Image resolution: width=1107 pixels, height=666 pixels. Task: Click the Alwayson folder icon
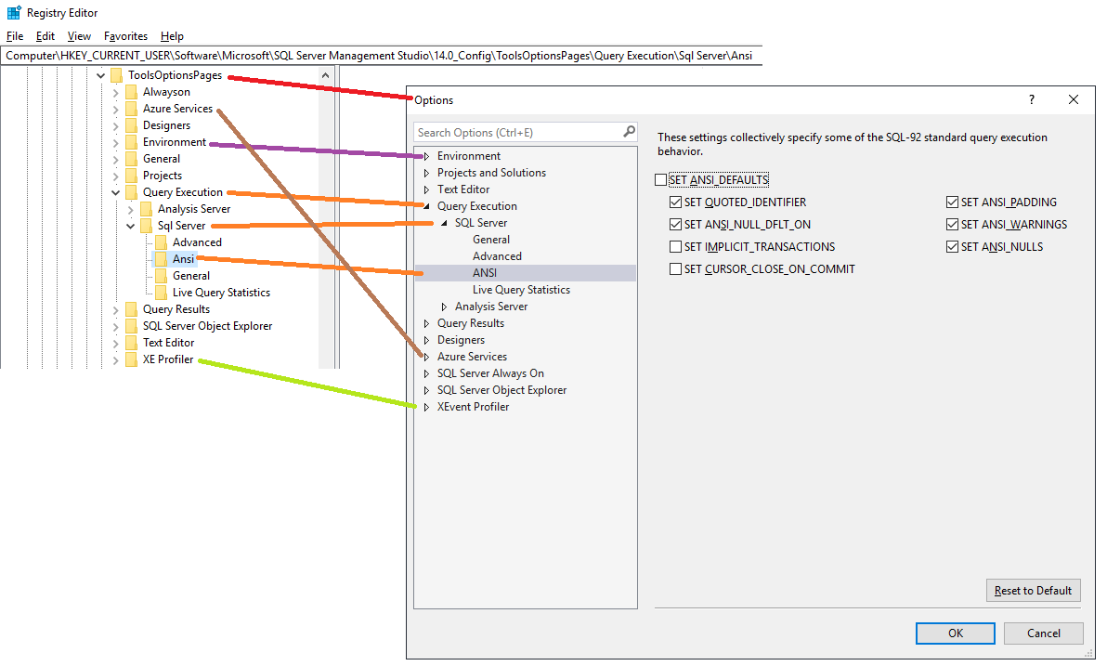coord(131,92)
